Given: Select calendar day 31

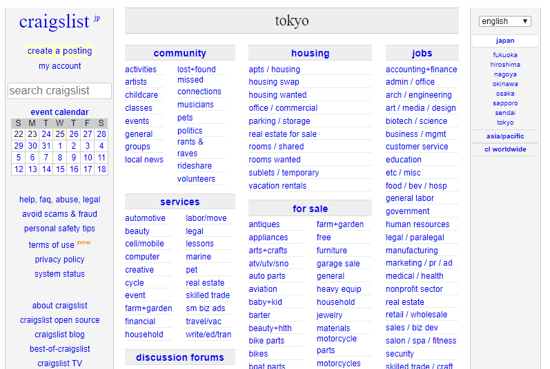Looking at the screenshot, I should click(x=46, y=146).
